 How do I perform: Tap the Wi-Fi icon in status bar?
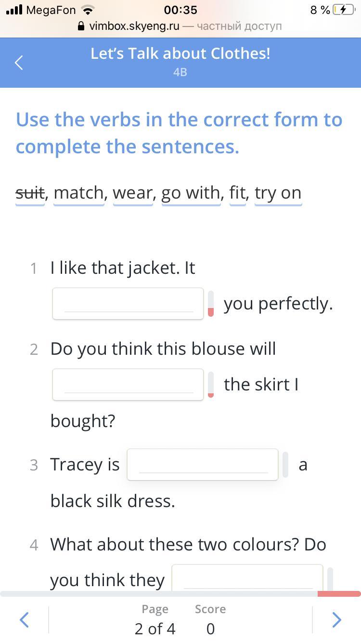[88, 10]
